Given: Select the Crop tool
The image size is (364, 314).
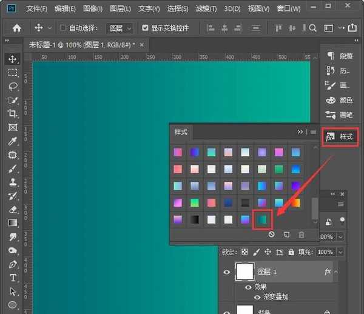Looking at the screenshot, I should tap(12, 113).
